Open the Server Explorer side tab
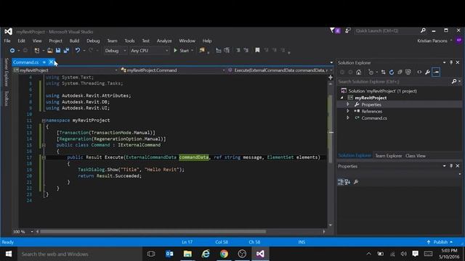Image resolution: width=465 pixels, height=261 pixels. coord(7,72)
